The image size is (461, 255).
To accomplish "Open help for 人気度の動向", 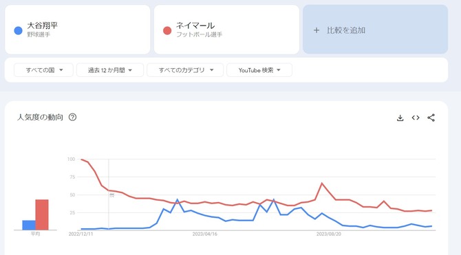I will tap(72, 118).
